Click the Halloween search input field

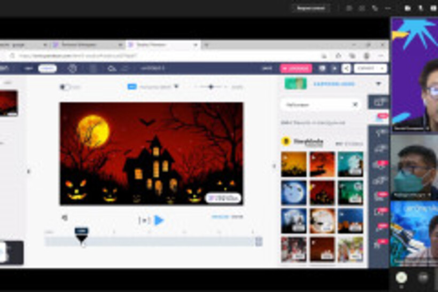point(315,105)
